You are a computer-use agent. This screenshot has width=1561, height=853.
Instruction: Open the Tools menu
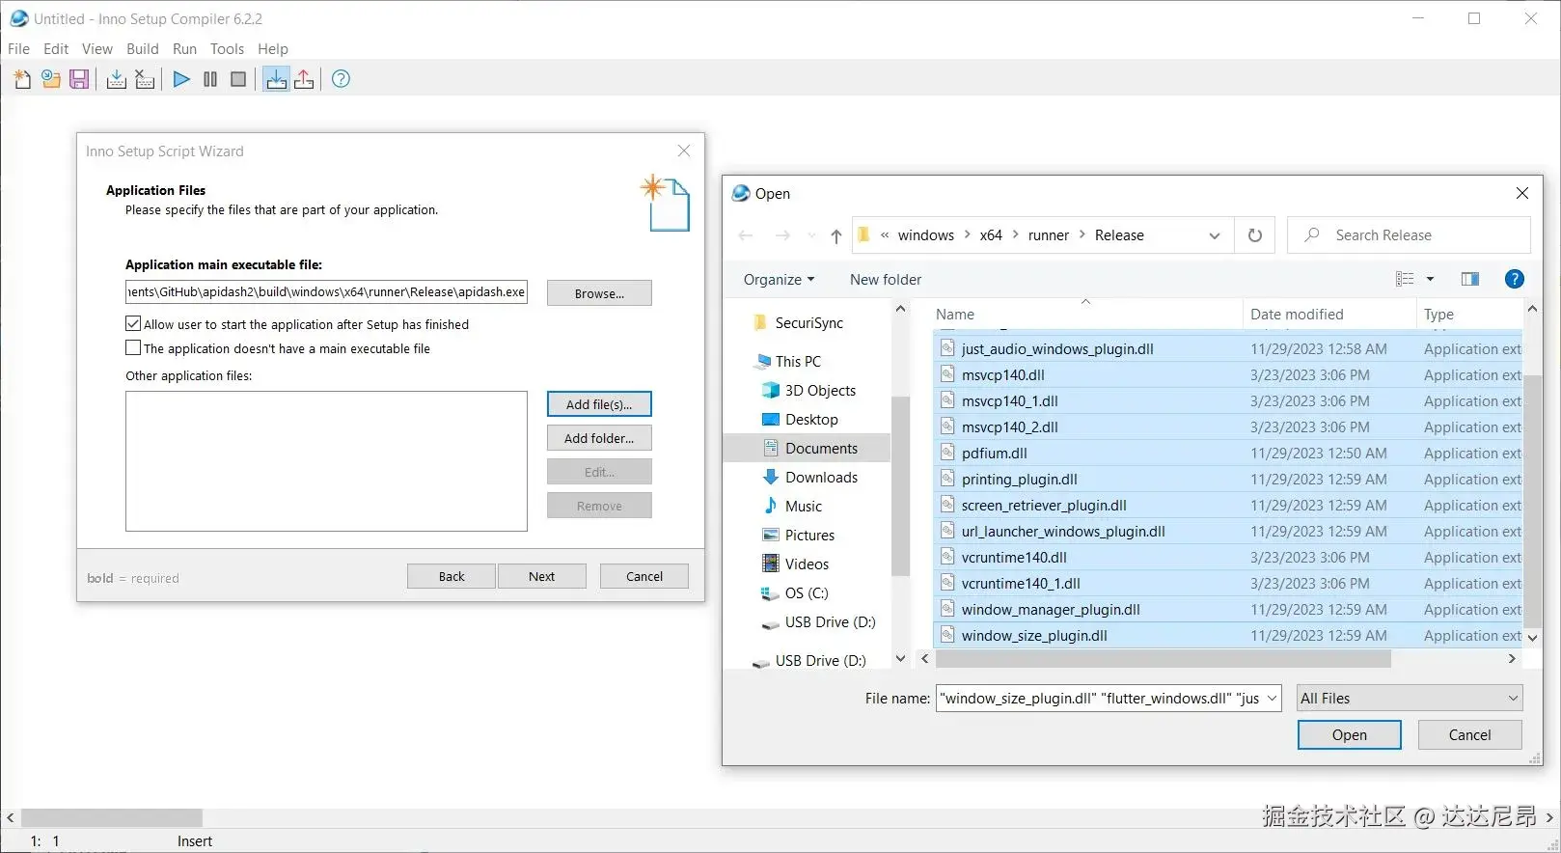[x=227, y=49]
